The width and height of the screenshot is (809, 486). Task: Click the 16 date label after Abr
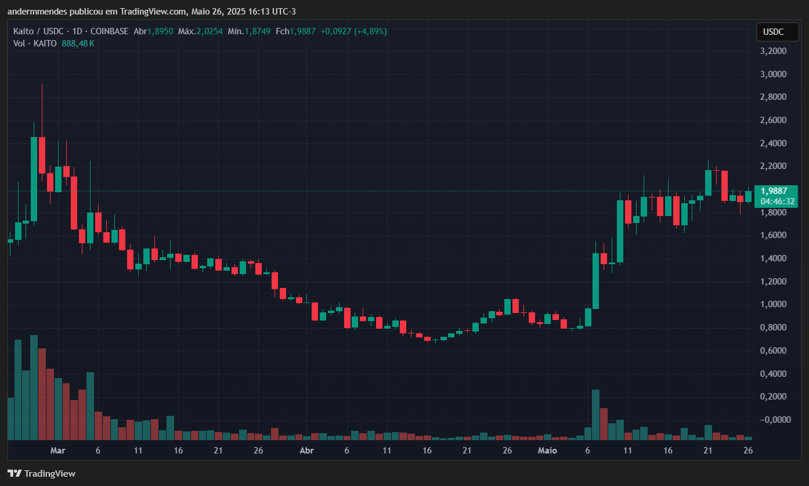pyautogui.click(x=427, y=451)
